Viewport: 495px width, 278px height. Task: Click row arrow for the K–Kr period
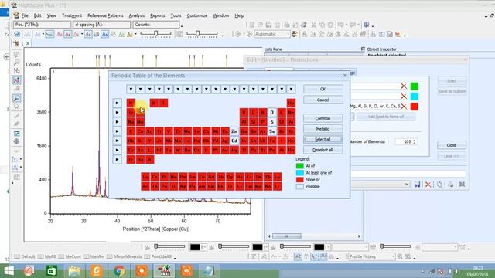117,131
